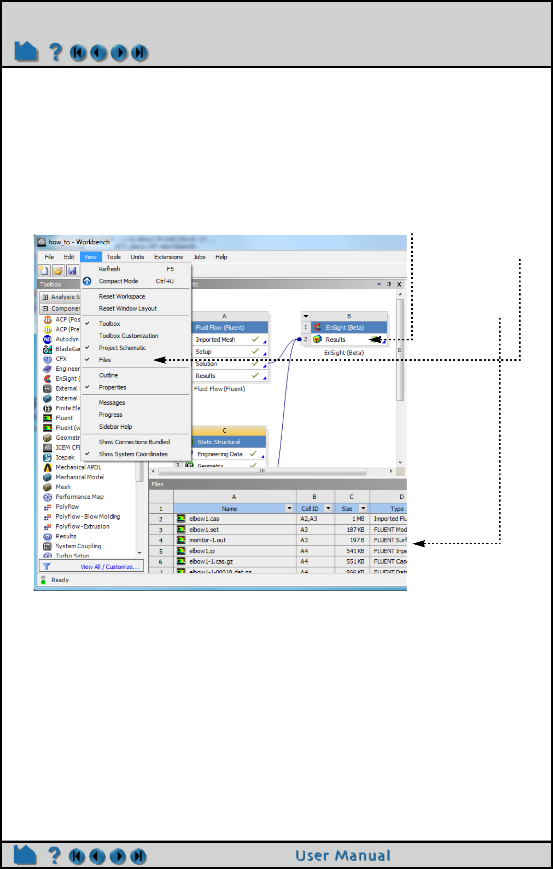Select the Imported Mesh cell in system A
Image resolution: width=553 pixels, height=869 pixels.
230,340
